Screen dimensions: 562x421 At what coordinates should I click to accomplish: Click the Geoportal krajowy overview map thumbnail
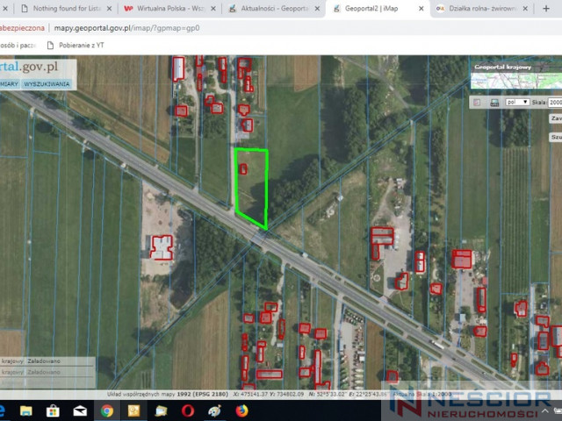coord(516,81)
